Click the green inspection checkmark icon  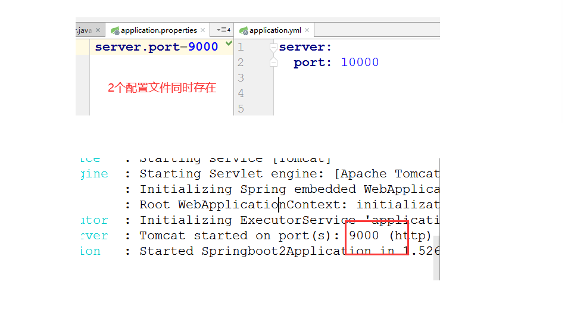pyautogui.click(x=229, y=43)
